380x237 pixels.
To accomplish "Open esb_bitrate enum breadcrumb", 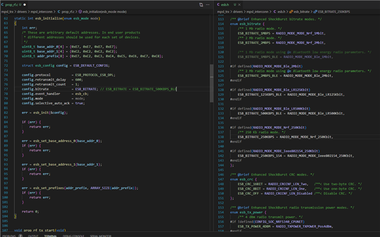I will pos(302,12).
